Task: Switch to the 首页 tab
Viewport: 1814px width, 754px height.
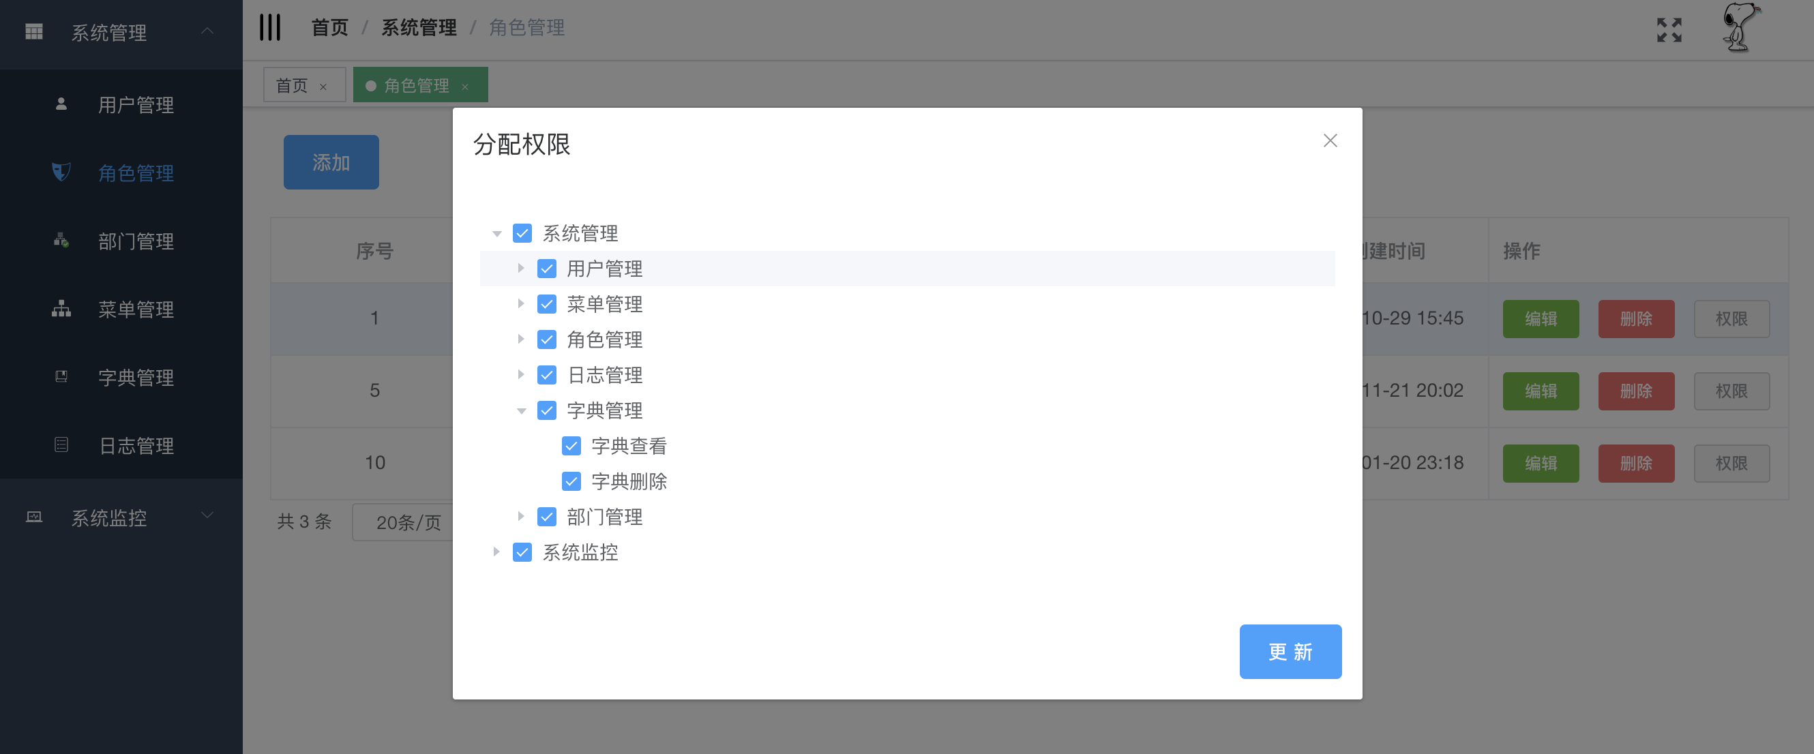Action: pos(293,86)
